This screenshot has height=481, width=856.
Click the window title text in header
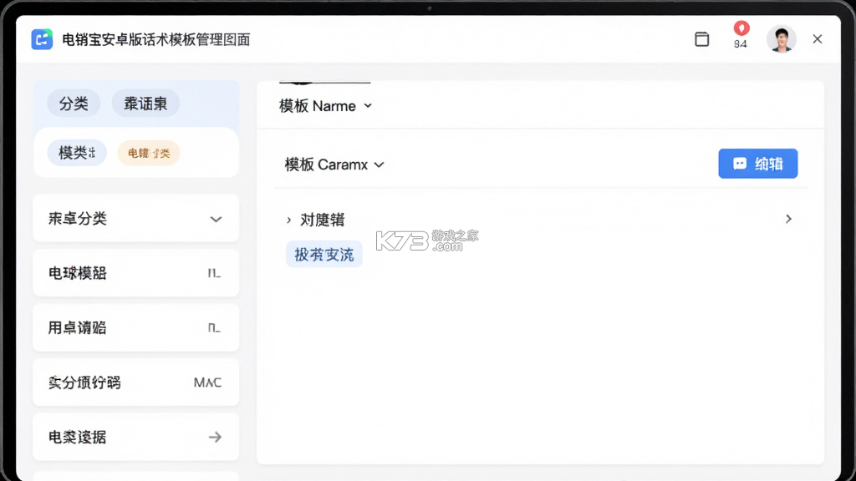coord(156,39)
